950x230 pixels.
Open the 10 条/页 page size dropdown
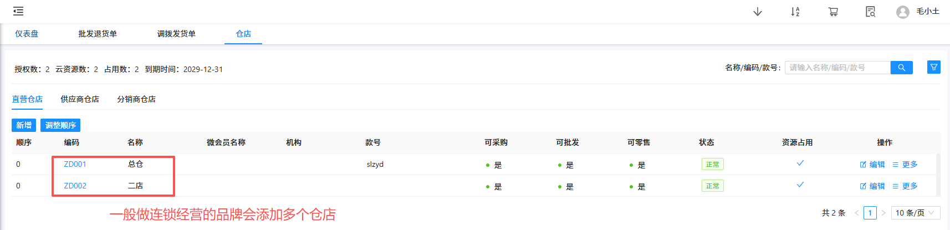(x=915, y=213)
